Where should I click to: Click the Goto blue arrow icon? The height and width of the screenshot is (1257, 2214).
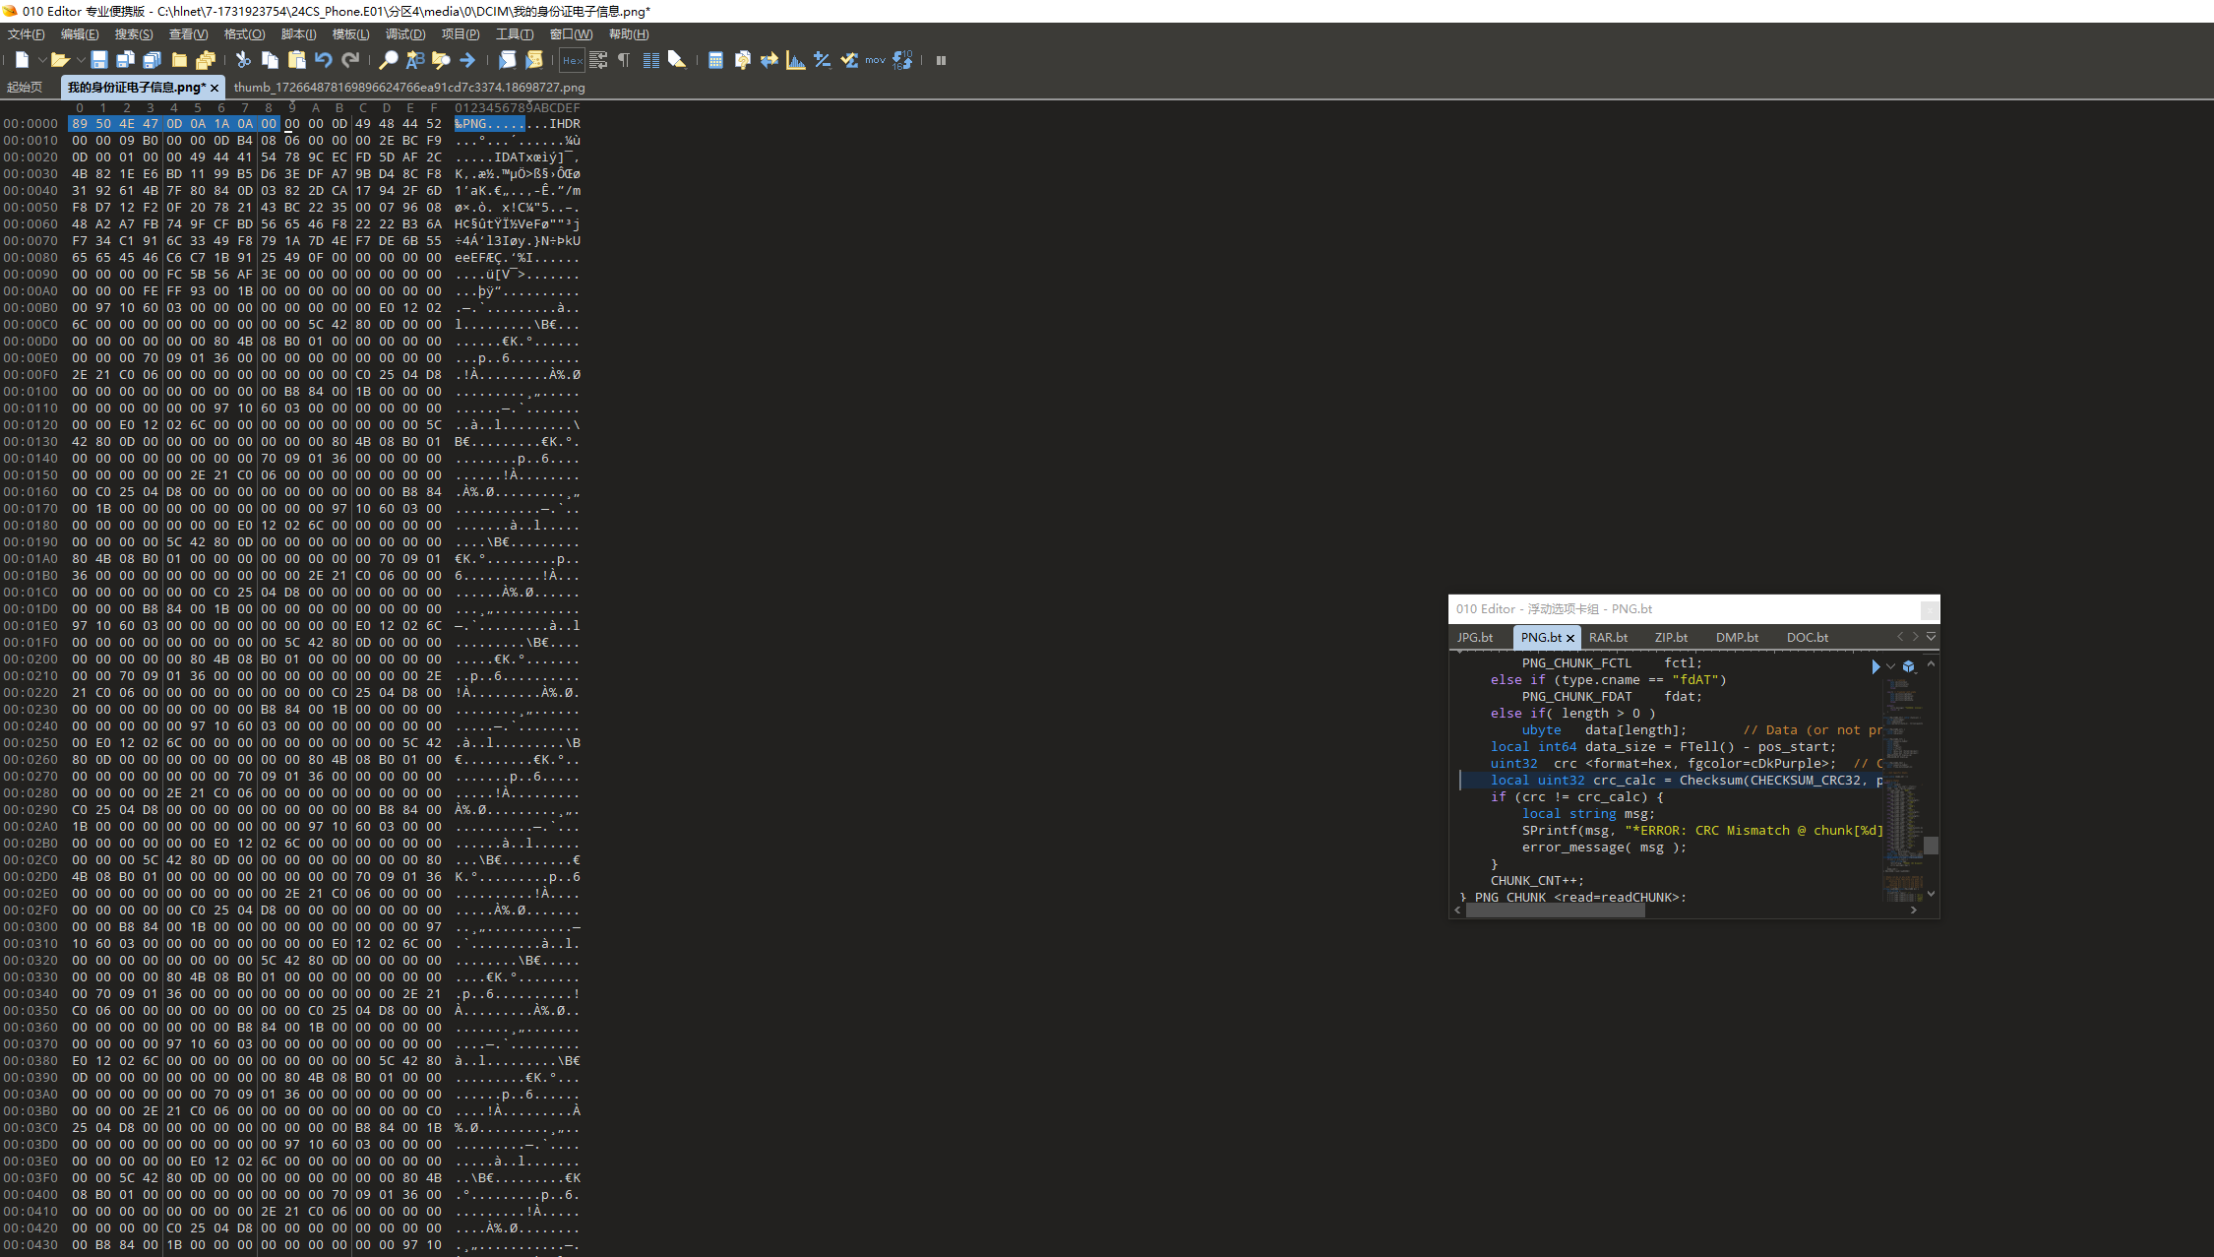click(x=467, y=60)
